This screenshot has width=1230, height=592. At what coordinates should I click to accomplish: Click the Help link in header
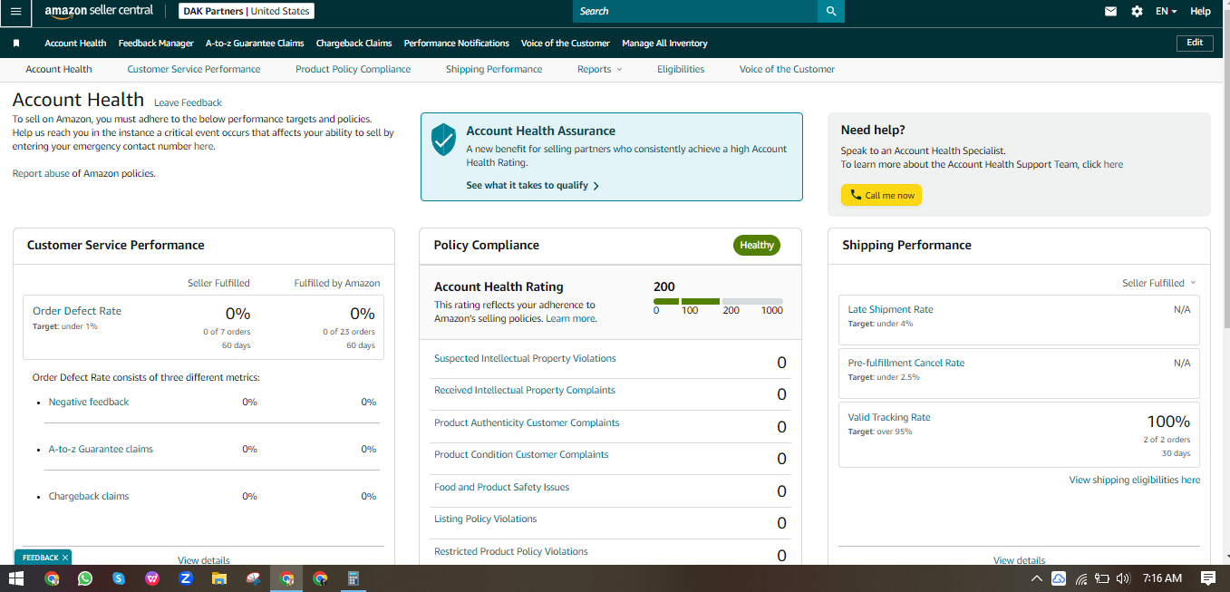(1200, 11)
